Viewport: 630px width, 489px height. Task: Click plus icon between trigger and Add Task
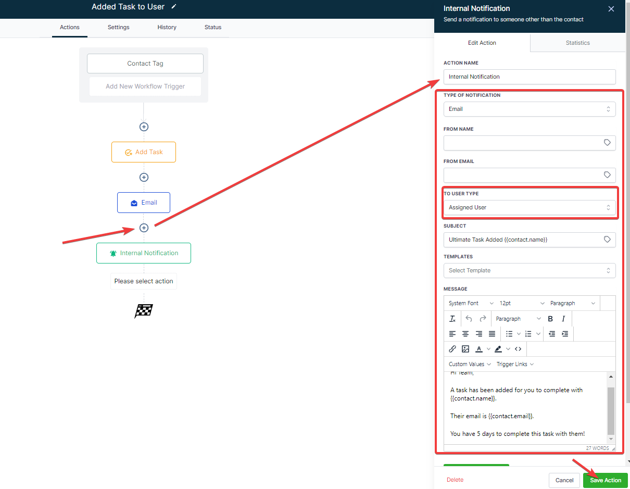(144, 127)
